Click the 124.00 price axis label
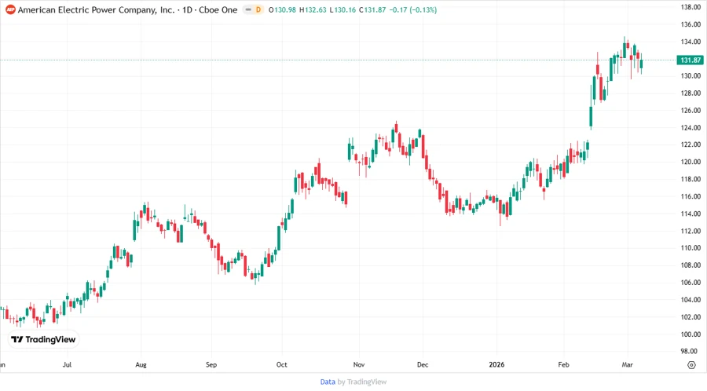This screenshot has width=707, height=391. pos(691,127)
